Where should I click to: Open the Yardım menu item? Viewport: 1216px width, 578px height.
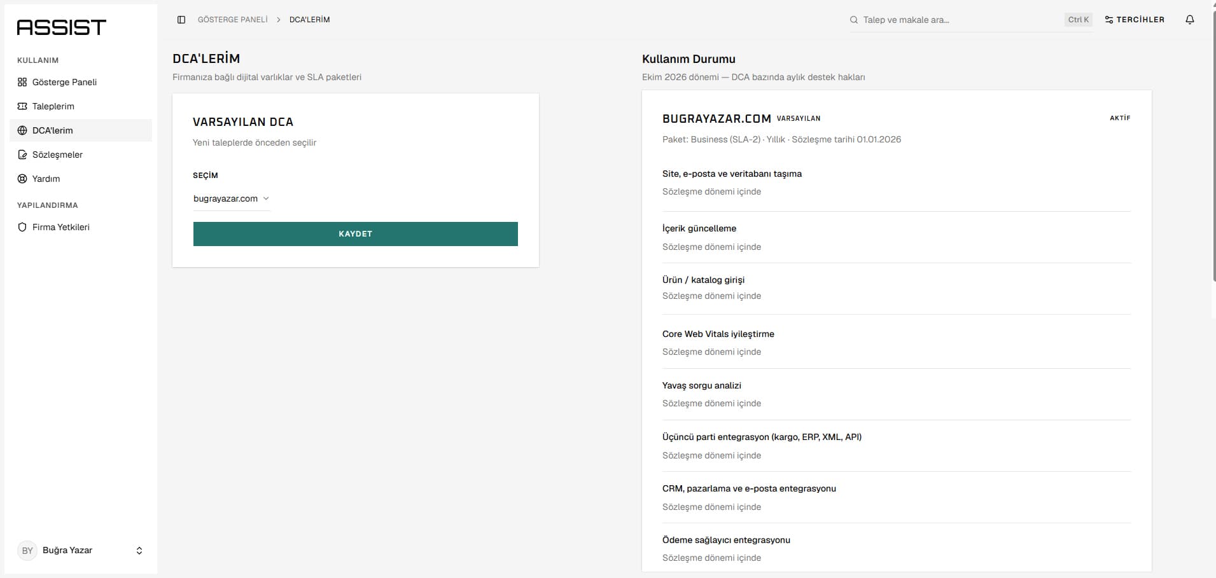pos(81,179)
